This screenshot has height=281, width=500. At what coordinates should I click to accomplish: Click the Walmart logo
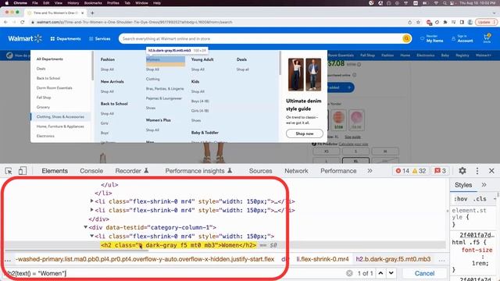click(x=25, y=38)
